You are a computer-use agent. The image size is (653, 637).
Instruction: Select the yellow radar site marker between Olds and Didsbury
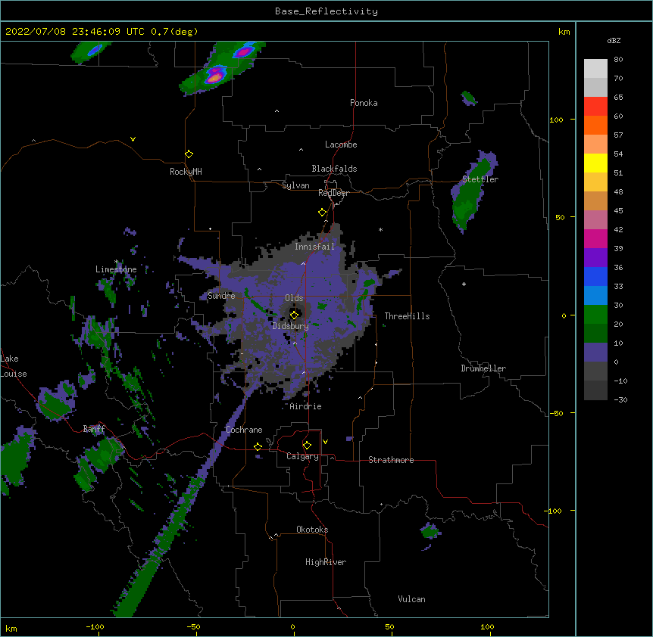[294, 315]
